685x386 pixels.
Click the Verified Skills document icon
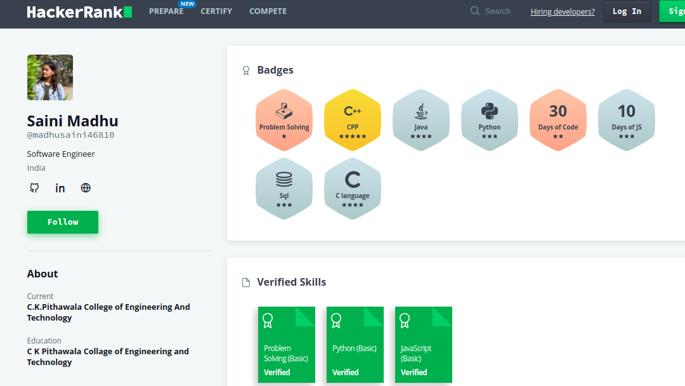pyautogui.click(x=246, y=283)
